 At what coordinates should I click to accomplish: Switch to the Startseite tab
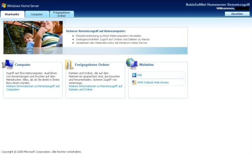12,14
